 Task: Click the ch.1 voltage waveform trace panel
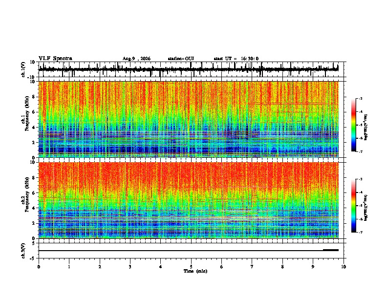point(192,69)
